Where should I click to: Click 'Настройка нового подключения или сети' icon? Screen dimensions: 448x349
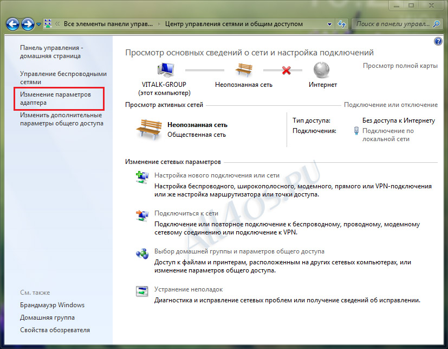pos(142,177)
